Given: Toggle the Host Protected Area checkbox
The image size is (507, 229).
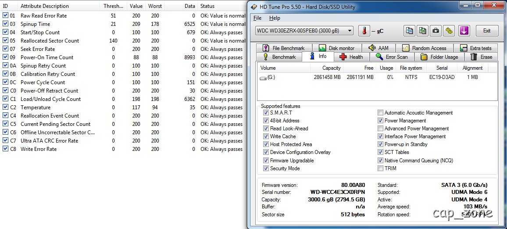Looking at the screenshot, I should (266, 144).
